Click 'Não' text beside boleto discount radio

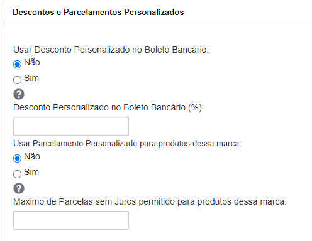coord(32,62)
